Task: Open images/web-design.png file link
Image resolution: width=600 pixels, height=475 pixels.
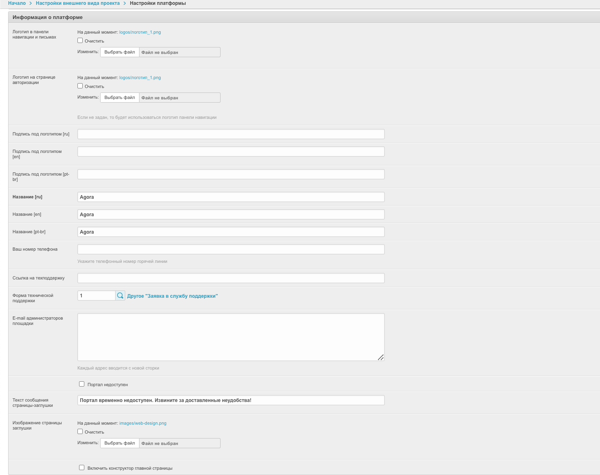Action: point(143,423)
